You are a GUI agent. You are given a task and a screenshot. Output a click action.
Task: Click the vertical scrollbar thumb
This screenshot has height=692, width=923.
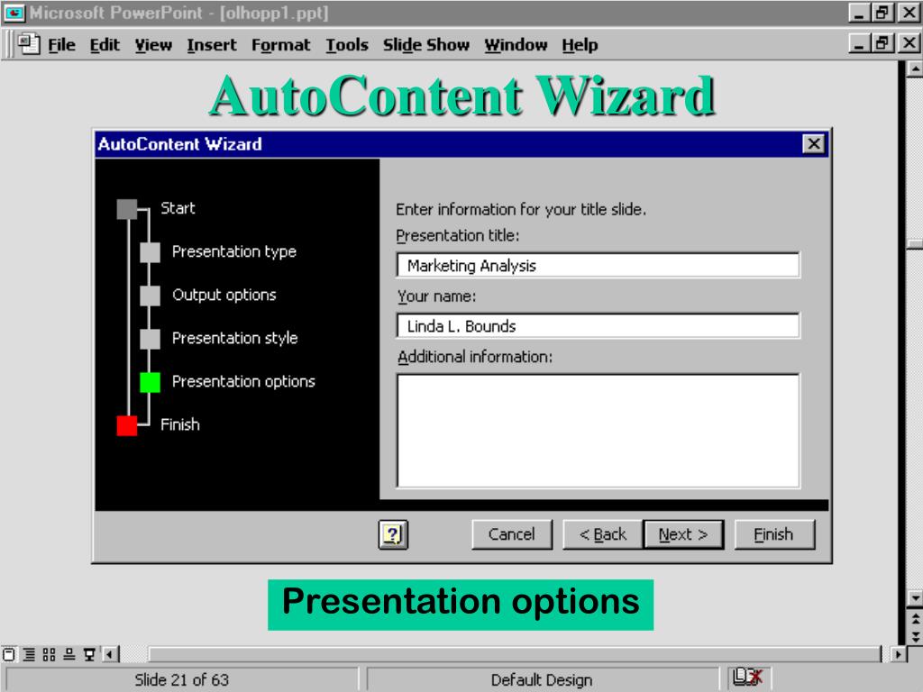(x=914, y=244)
